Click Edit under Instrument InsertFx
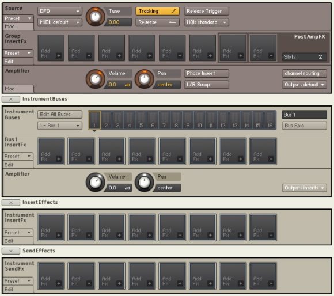This screenshot has height=296, width=334. tap(18, 241)
